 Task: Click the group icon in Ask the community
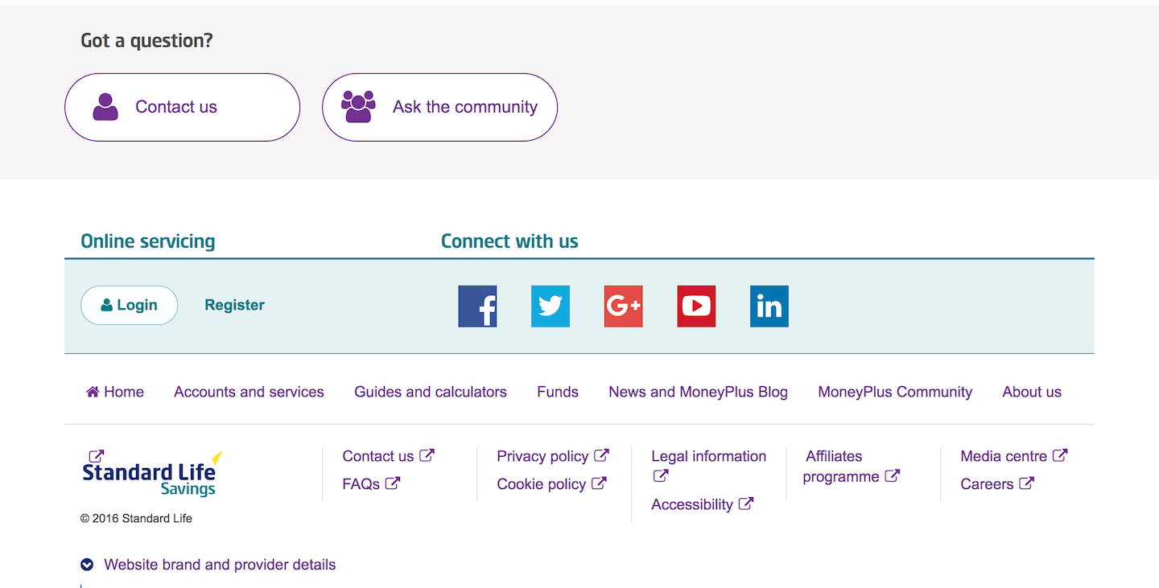pyautogui.click(x=358, y=106)
